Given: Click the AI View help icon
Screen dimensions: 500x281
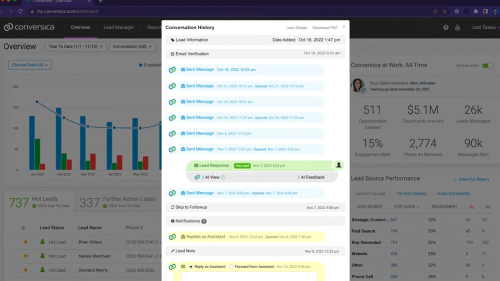Looking at the screenshot, I should click(x=223, y=177).
